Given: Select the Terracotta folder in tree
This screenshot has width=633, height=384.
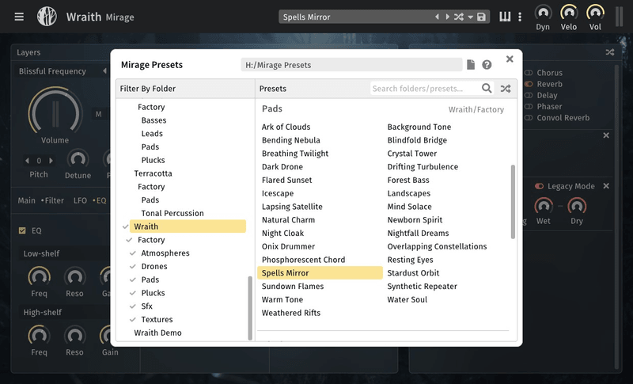Looking at the screenshot, I should tap(153, 173).
